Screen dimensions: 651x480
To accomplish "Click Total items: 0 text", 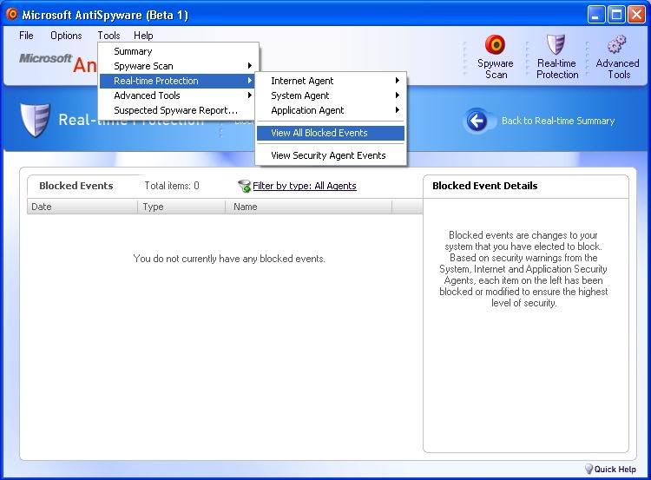I will [x=172, y=186].
